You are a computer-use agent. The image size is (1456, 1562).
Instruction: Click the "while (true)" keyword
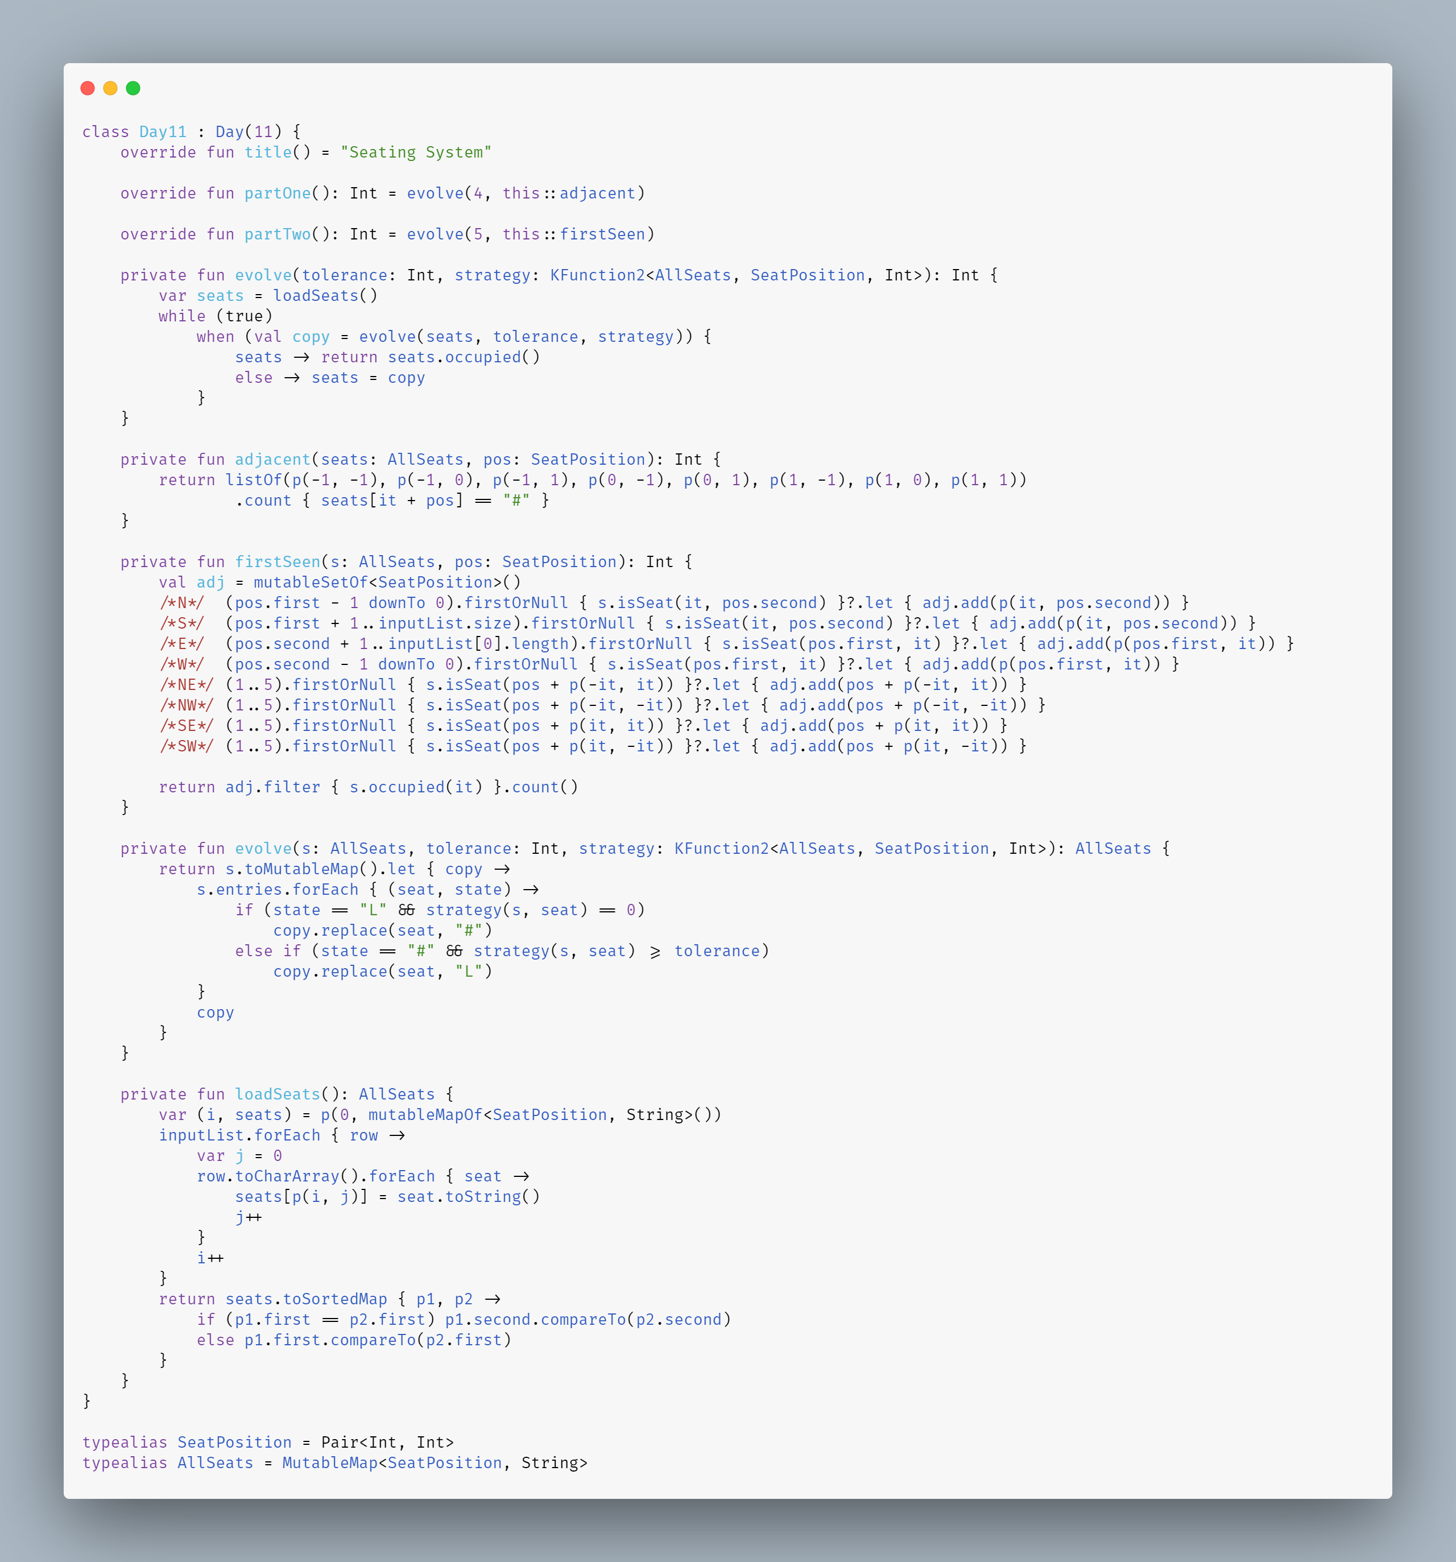pyautogui.click(x=216, y=315)
